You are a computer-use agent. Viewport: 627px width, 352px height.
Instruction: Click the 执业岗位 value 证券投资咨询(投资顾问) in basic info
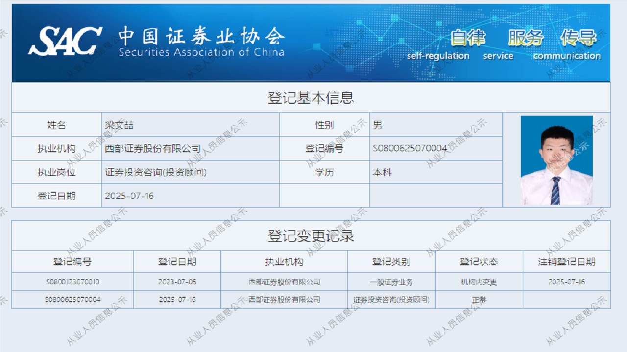click(x=156, y=173)
